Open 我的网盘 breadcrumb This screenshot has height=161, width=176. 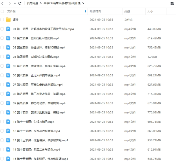point(32,3)
